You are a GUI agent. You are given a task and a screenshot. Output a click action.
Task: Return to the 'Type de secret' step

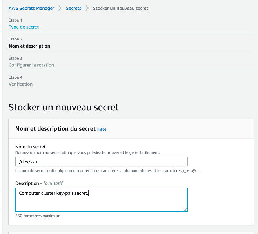(24, 27)
